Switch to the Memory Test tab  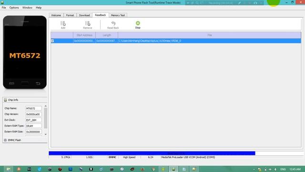pyautogui.click(x=118, y=15)
